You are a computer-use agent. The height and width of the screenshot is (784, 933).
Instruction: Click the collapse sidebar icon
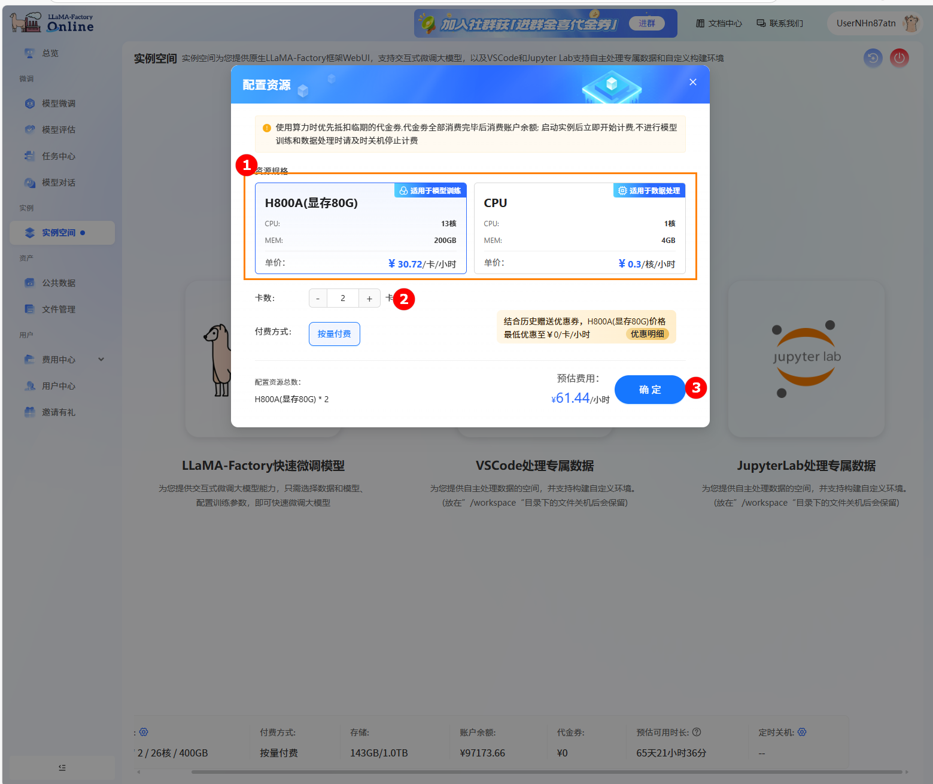pyautogui.click(x=62, y=767)
